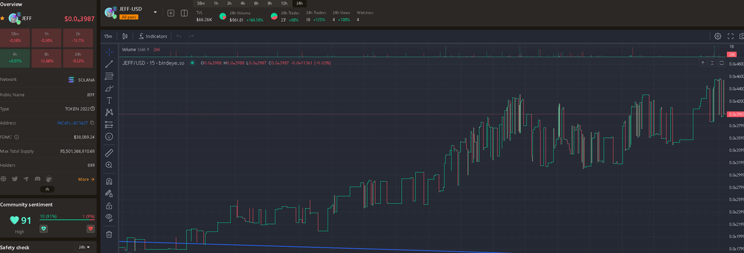Open chart settings gear

(x=718, y=36)
